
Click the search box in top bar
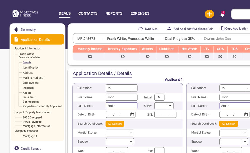point(240,14)
